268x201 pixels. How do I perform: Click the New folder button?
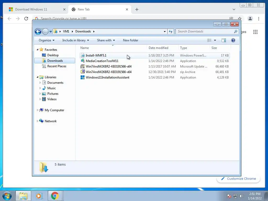click(x=131, y=40)
